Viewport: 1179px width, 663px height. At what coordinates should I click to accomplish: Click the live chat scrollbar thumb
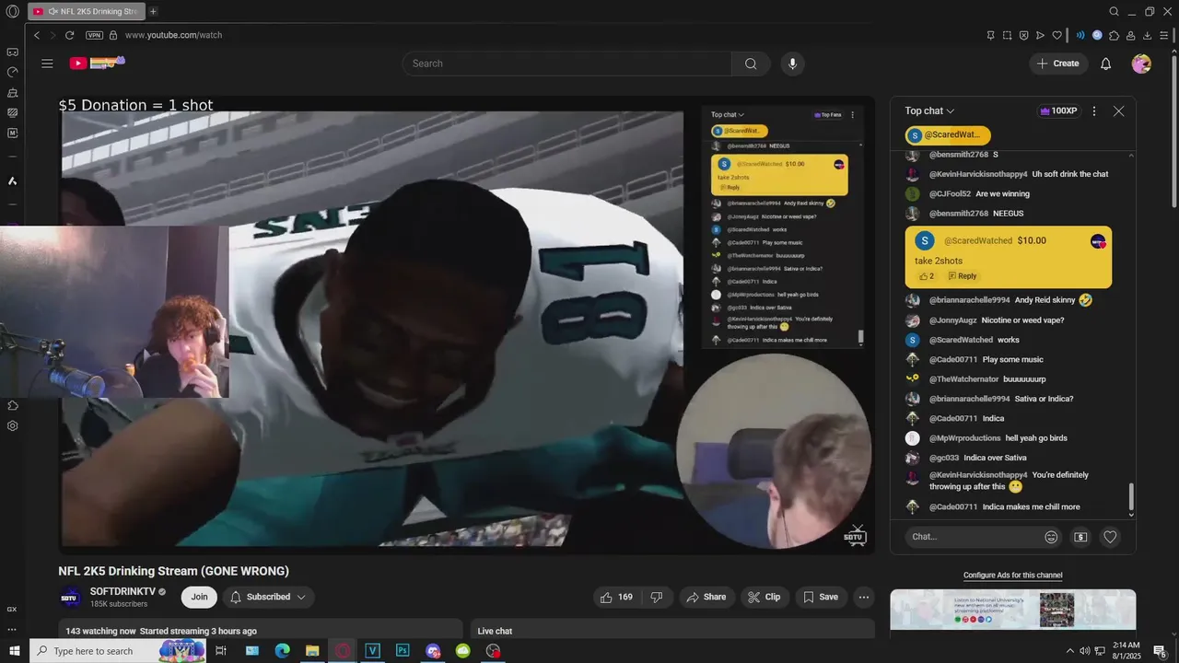(1131, 499)
